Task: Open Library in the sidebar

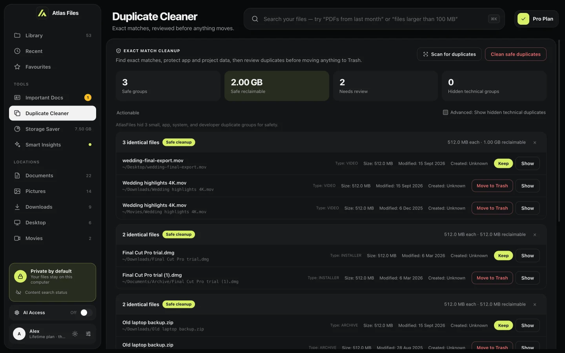Action: point(53,35)
